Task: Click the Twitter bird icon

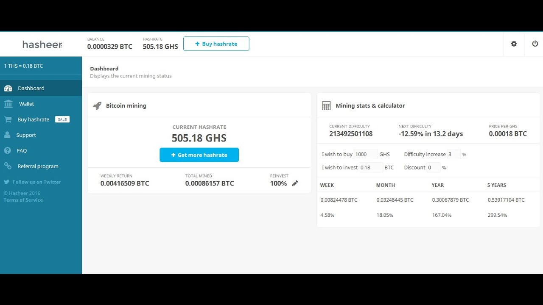Action: [x=6, y=182]
